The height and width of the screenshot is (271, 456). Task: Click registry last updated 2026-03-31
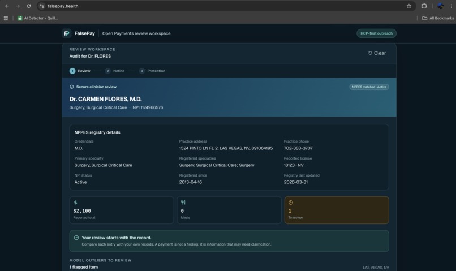(296, 182)
